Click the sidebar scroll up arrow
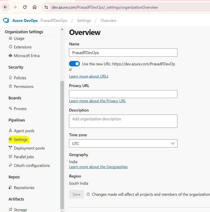 (x=62, y=29)
